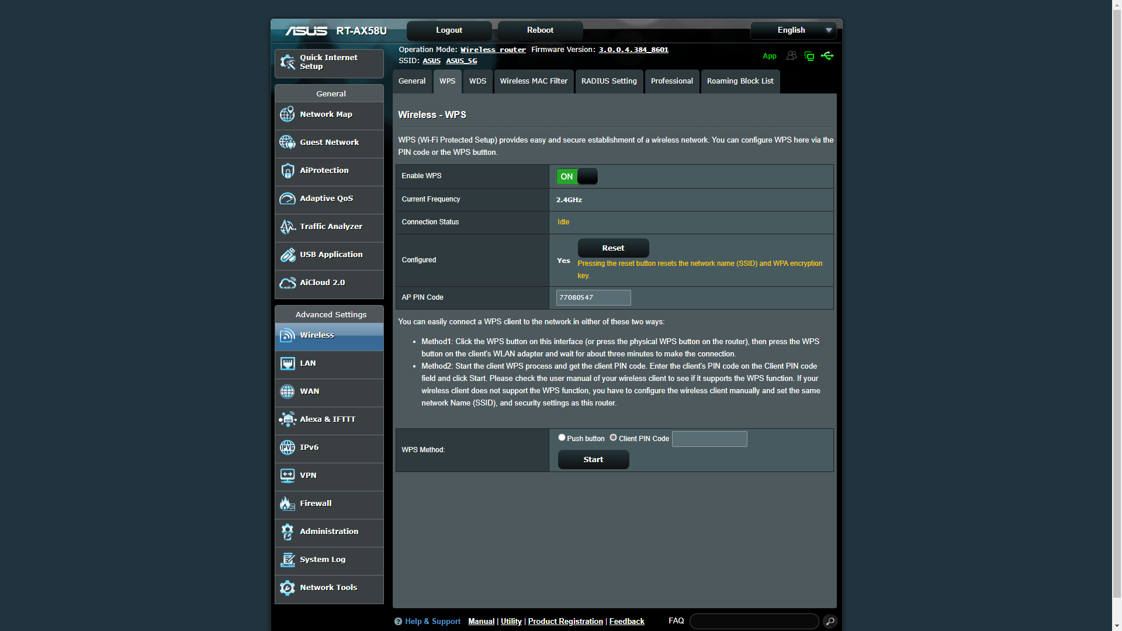Open the AiCloud 2.0 cloud icon
The image size is (1122, 631).
(x=287, y=283)
